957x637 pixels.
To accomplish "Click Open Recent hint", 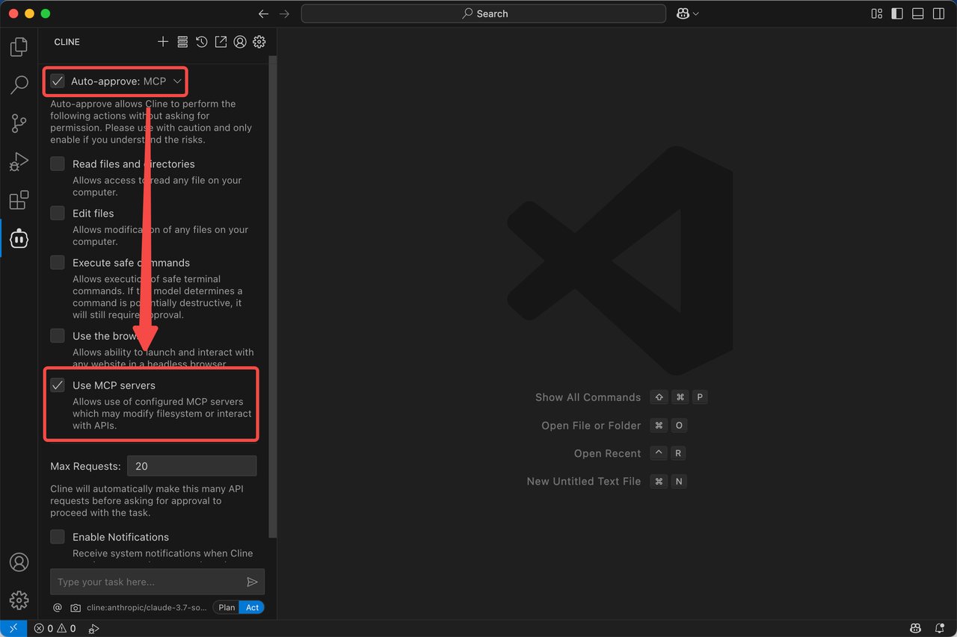I will click(x=608, y=453).
